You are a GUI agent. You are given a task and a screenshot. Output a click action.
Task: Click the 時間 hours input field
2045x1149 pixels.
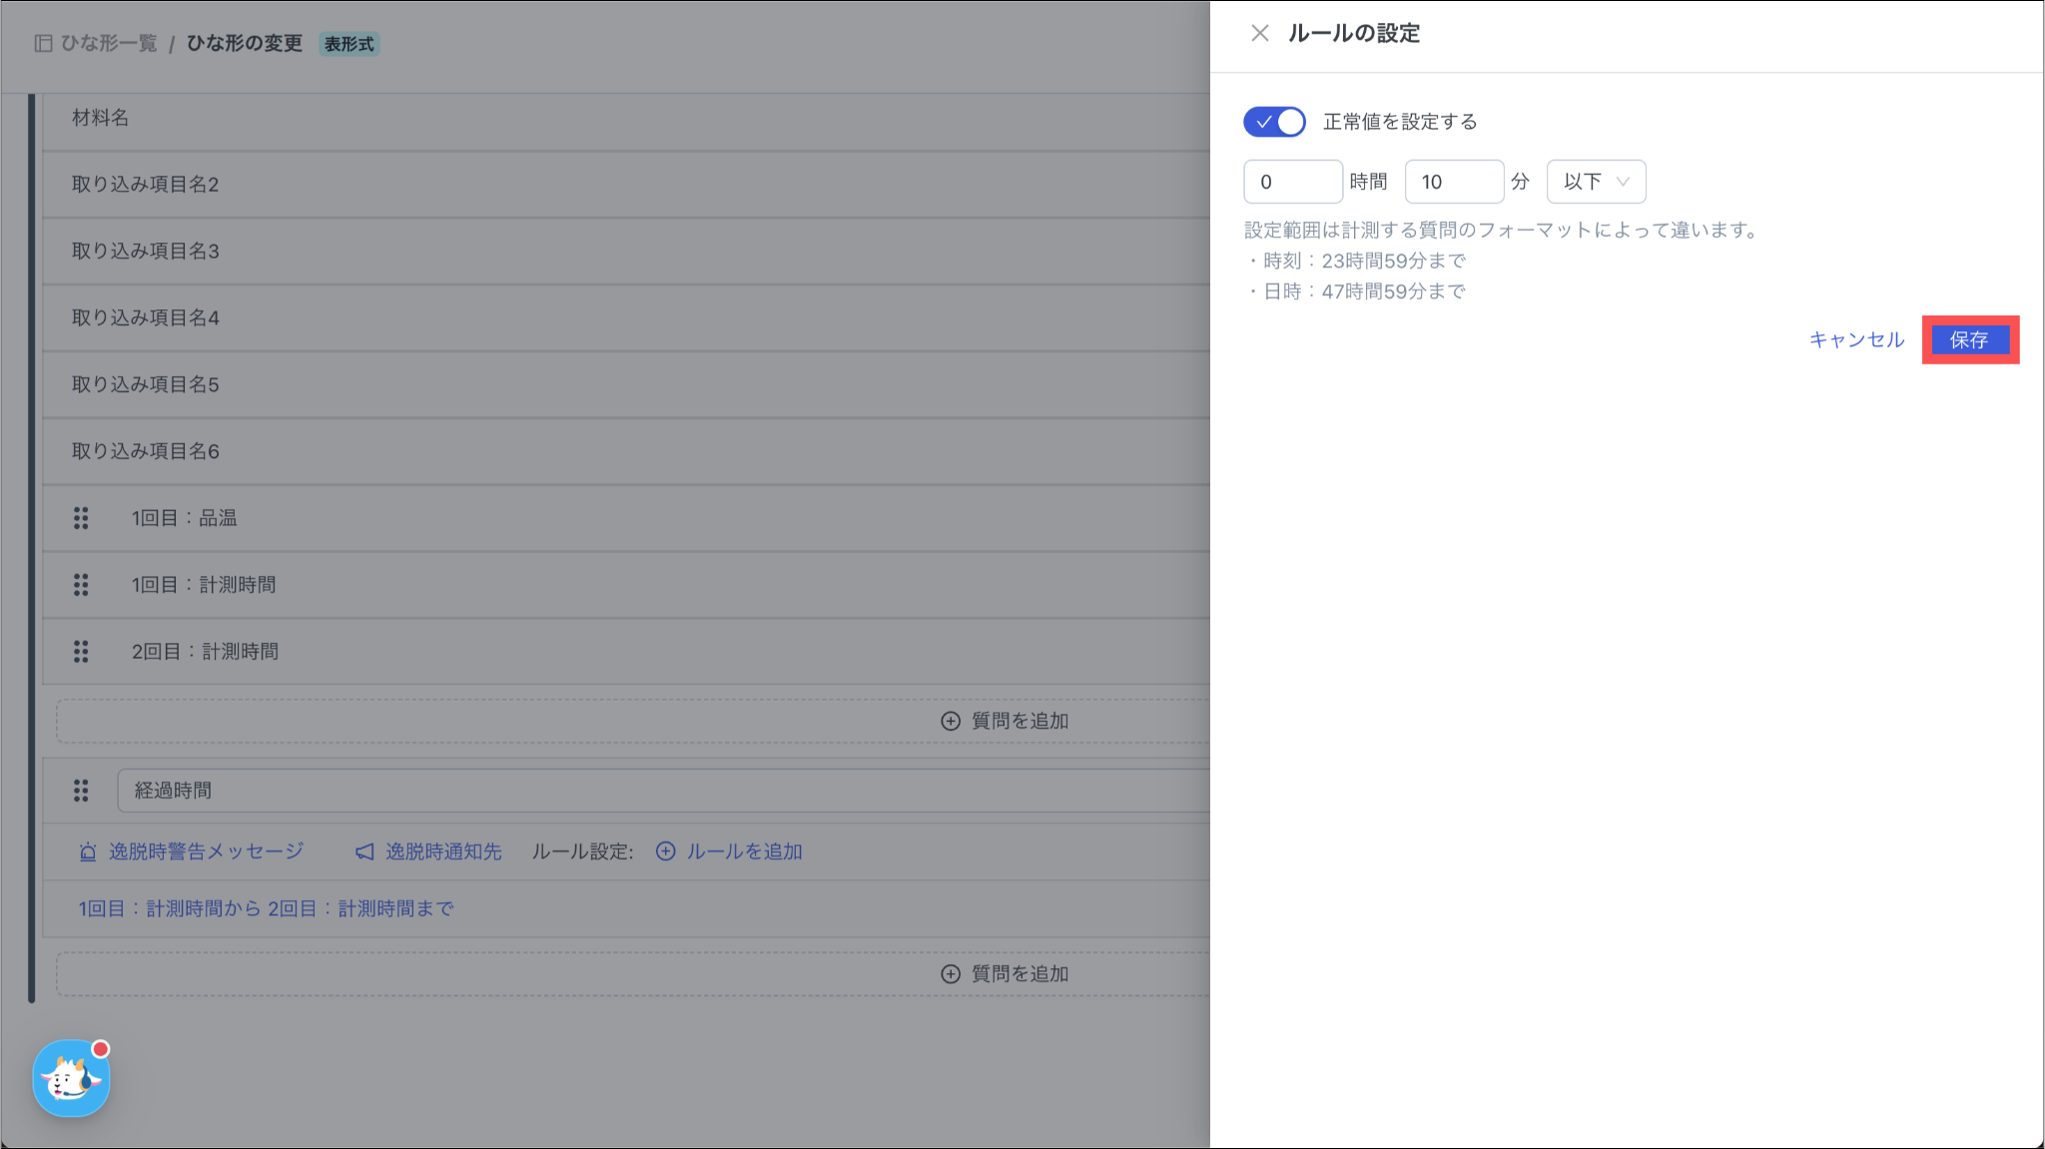(1292, 182)
